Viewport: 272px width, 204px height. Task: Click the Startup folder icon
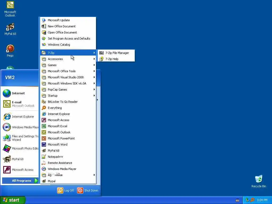44,96
